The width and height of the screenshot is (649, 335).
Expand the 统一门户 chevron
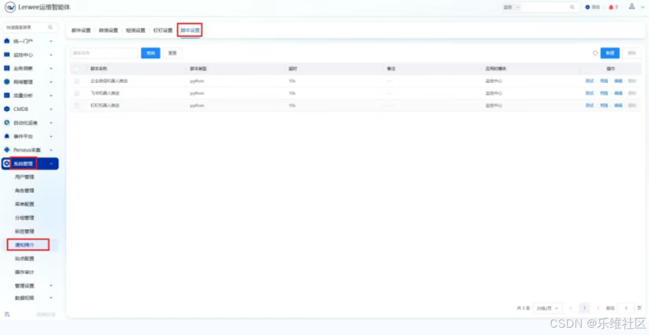pyautogui.click(x=51, y=41)
